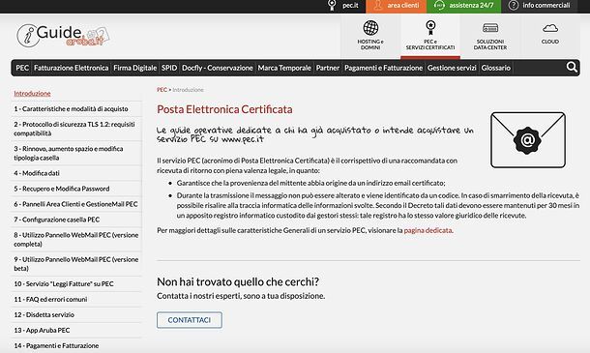Click the Guide aruba.it logo
590x353 pixels.
point(63,36)
